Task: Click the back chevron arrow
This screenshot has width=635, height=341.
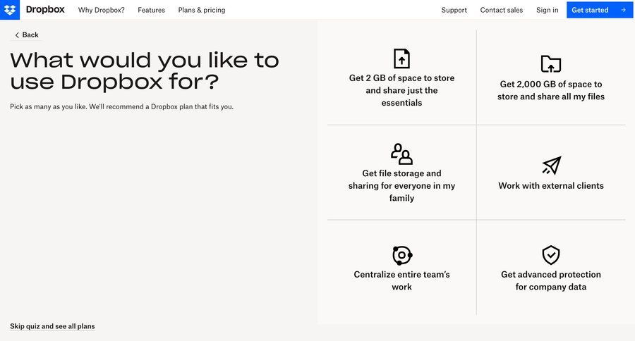Action: [18, 35]
